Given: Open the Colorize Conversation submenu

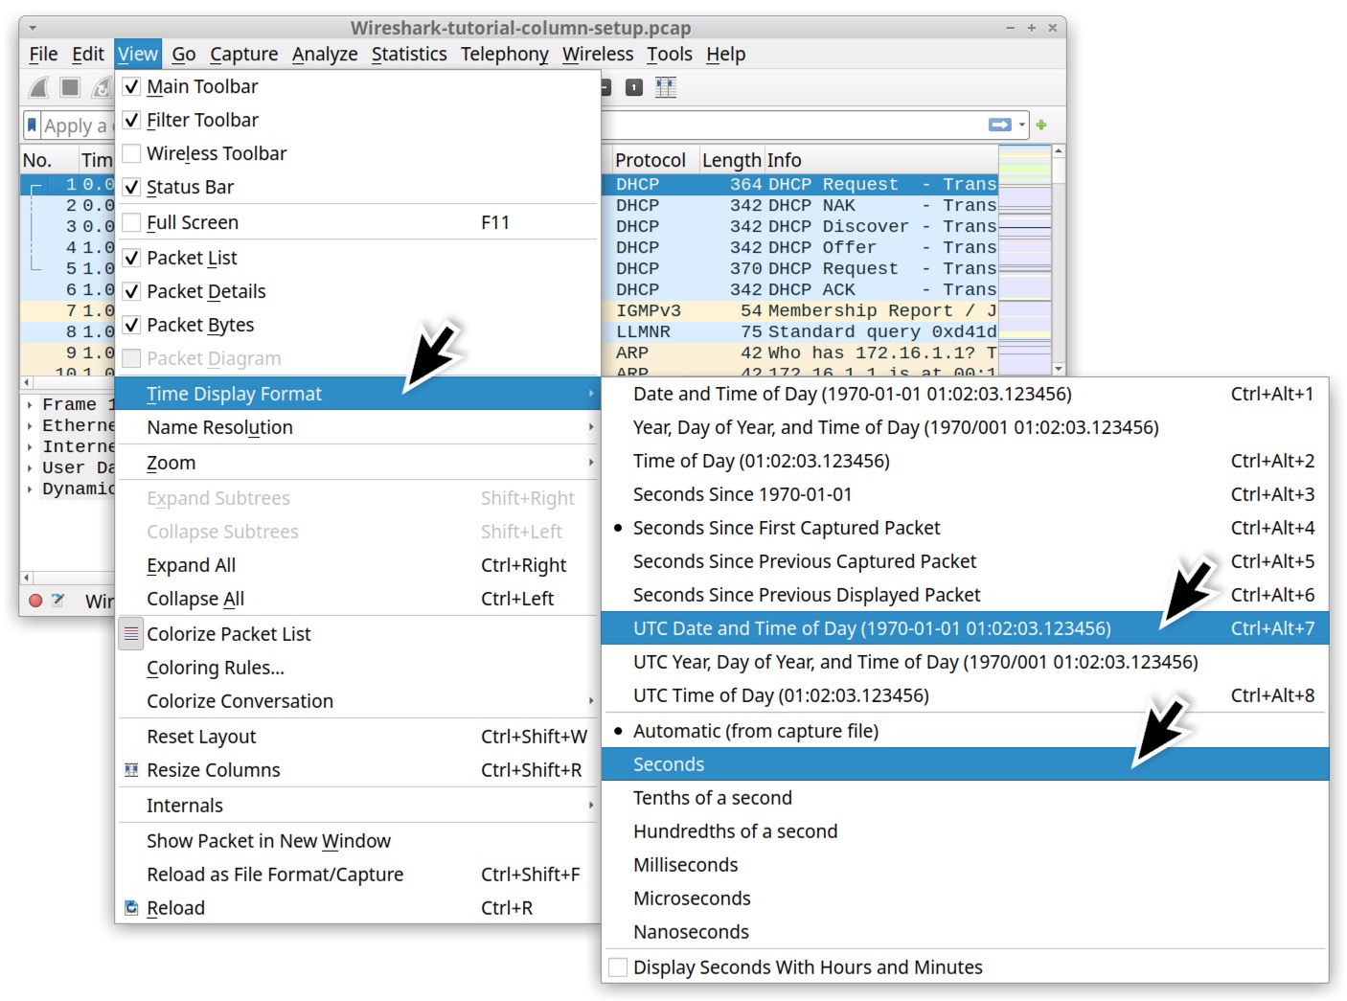Looking at the screenshot, I should tap(357, 701).
